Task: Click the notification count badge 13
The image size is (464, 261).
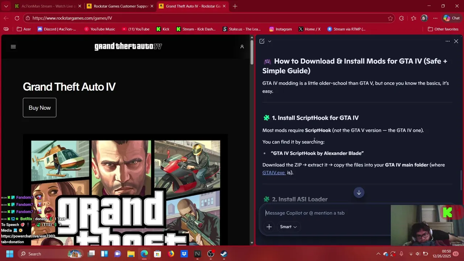Action: 456,254
